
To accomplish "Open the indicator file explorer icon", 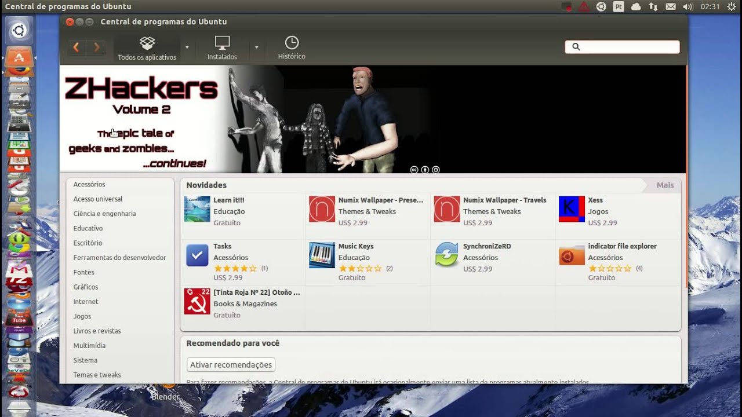I will coord(572,255).
